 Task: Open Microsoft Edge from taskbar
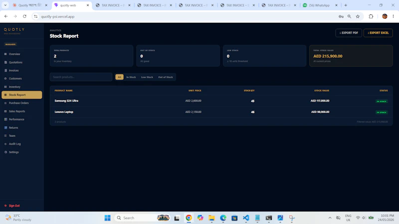223,218
